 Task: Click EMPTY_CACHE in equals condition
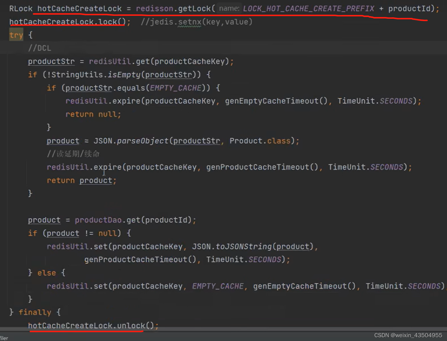click(x=175, y=88)
